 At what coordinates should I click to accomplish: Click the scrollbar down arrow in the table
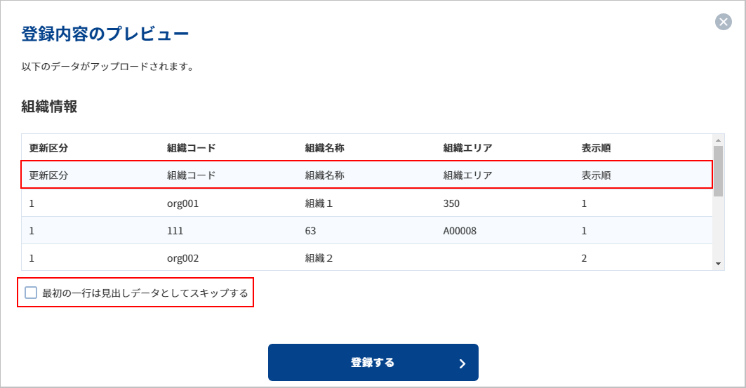(719, 264)
